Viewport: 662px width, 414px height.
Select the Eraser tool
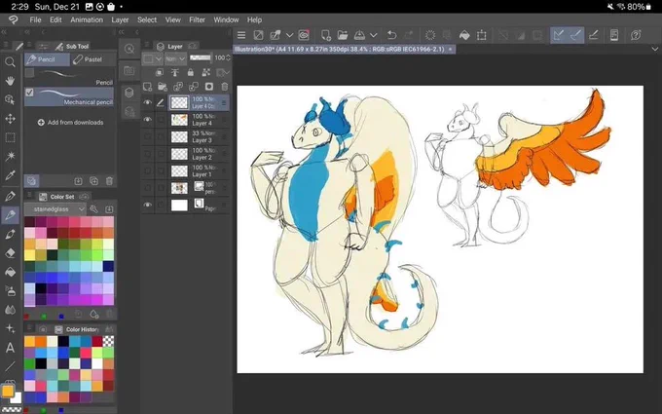(x=10, y=253)
